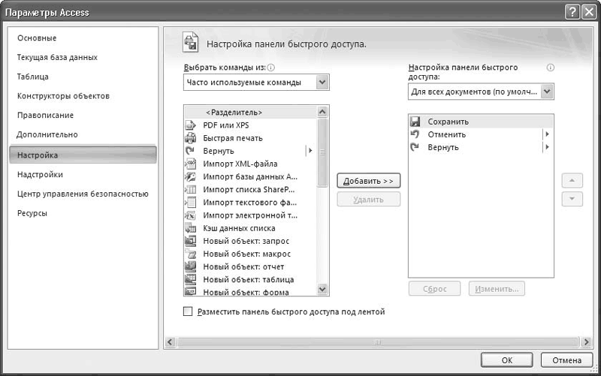
Task: Select the Кэш данных списка icon
Action: (x=190, y=228)
